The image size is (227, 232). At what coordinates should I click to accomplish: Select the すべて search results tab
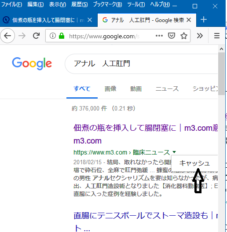pos(82,89)
